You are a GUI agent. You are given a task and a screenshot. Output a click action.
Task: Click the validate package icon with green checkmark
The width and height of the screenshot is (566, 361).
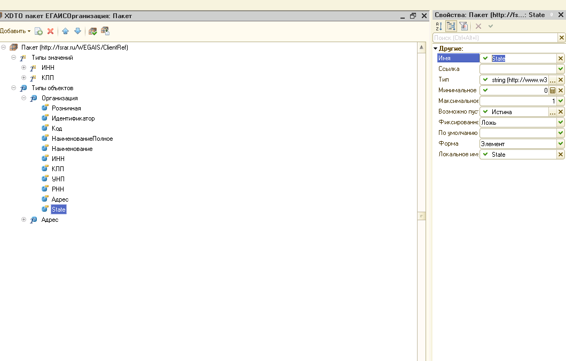coord(93,31)
